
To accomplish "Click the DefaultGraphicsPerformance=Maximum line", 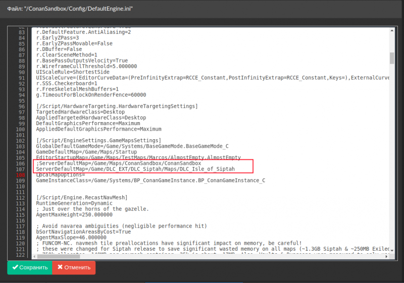I will click(x=88, y=124).
